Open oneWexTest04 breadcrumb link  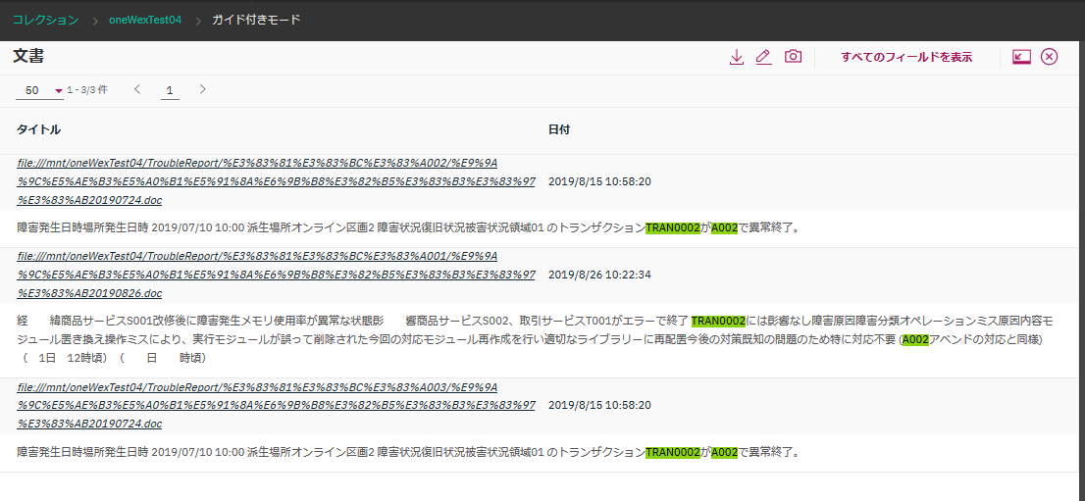145,20
